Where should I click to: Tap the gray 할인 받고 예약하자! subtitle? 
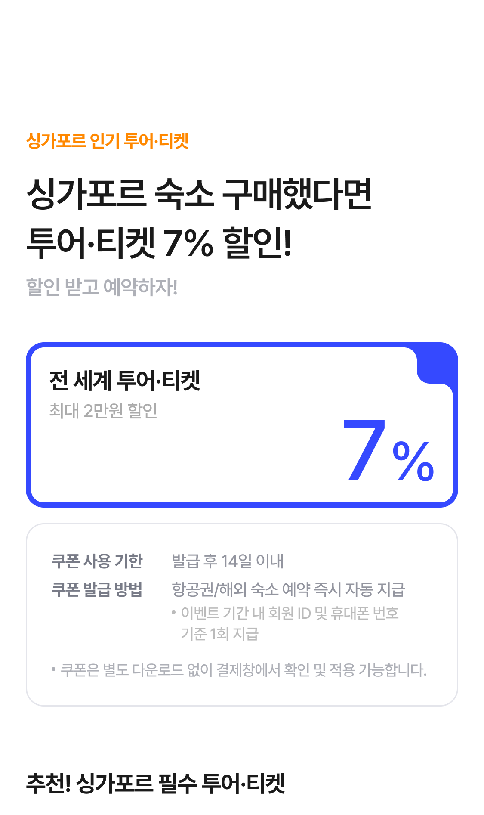pos(102,287)
